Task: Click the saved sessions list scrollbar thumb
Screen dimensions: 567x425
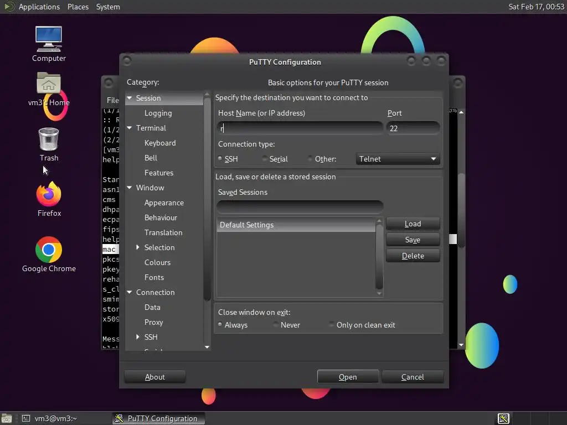Action: coord(379,257)
